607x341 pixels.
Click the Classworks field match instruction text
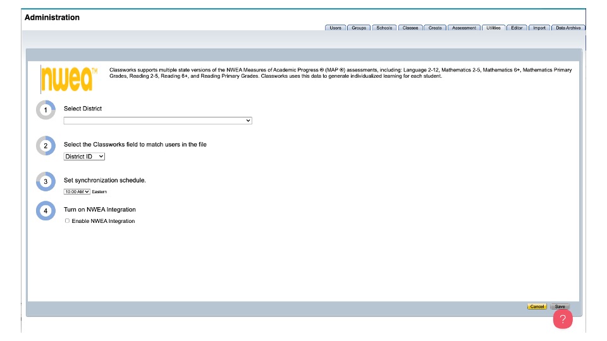point(135,145)
